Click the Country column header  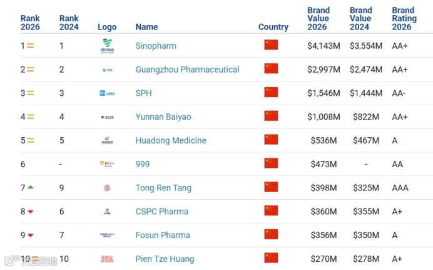click(273, 27)
